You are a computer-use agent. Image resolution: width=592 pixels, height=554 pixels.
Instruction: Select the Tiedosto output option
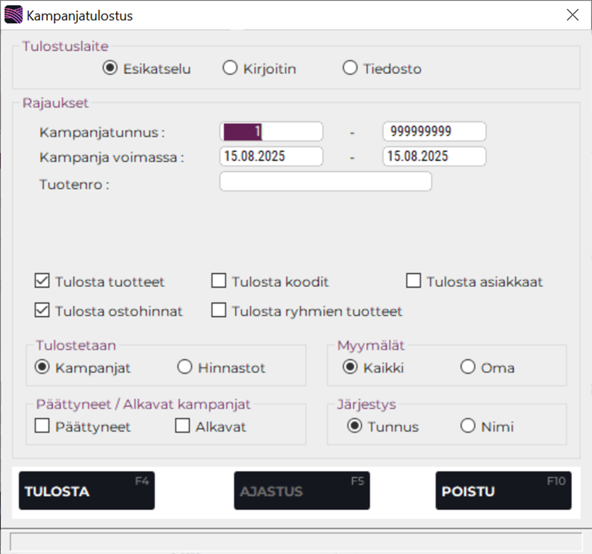[x=350, y=68]
